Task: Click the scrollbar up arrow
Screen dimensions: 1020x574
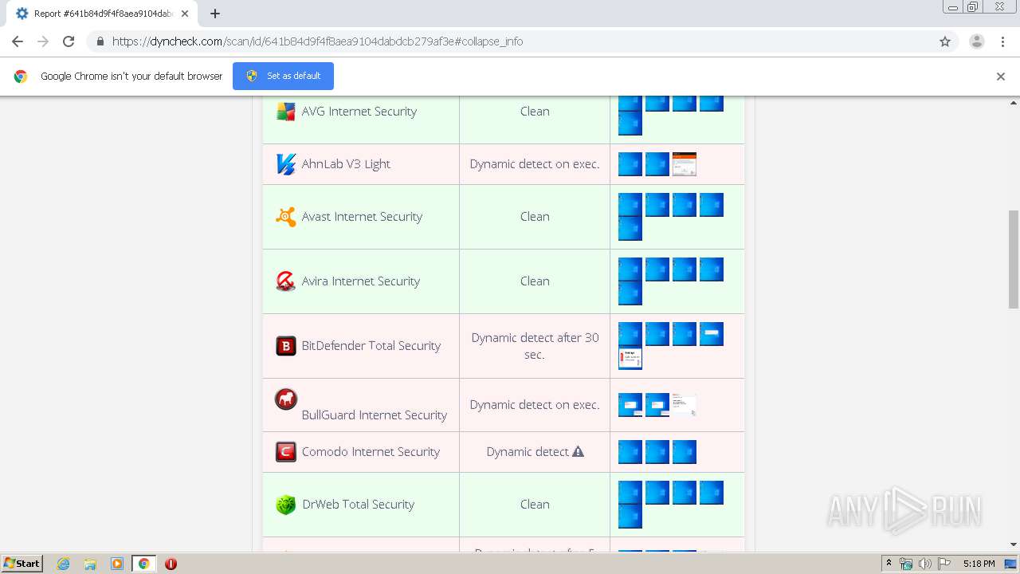Action: [1013, 103]
